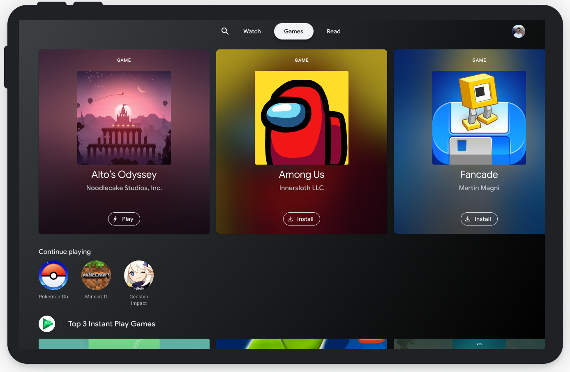Image resolution: width=570 pixels, height=372 pixels.
Task: Click GAME label on Among Us card
Action: (302, 60)
